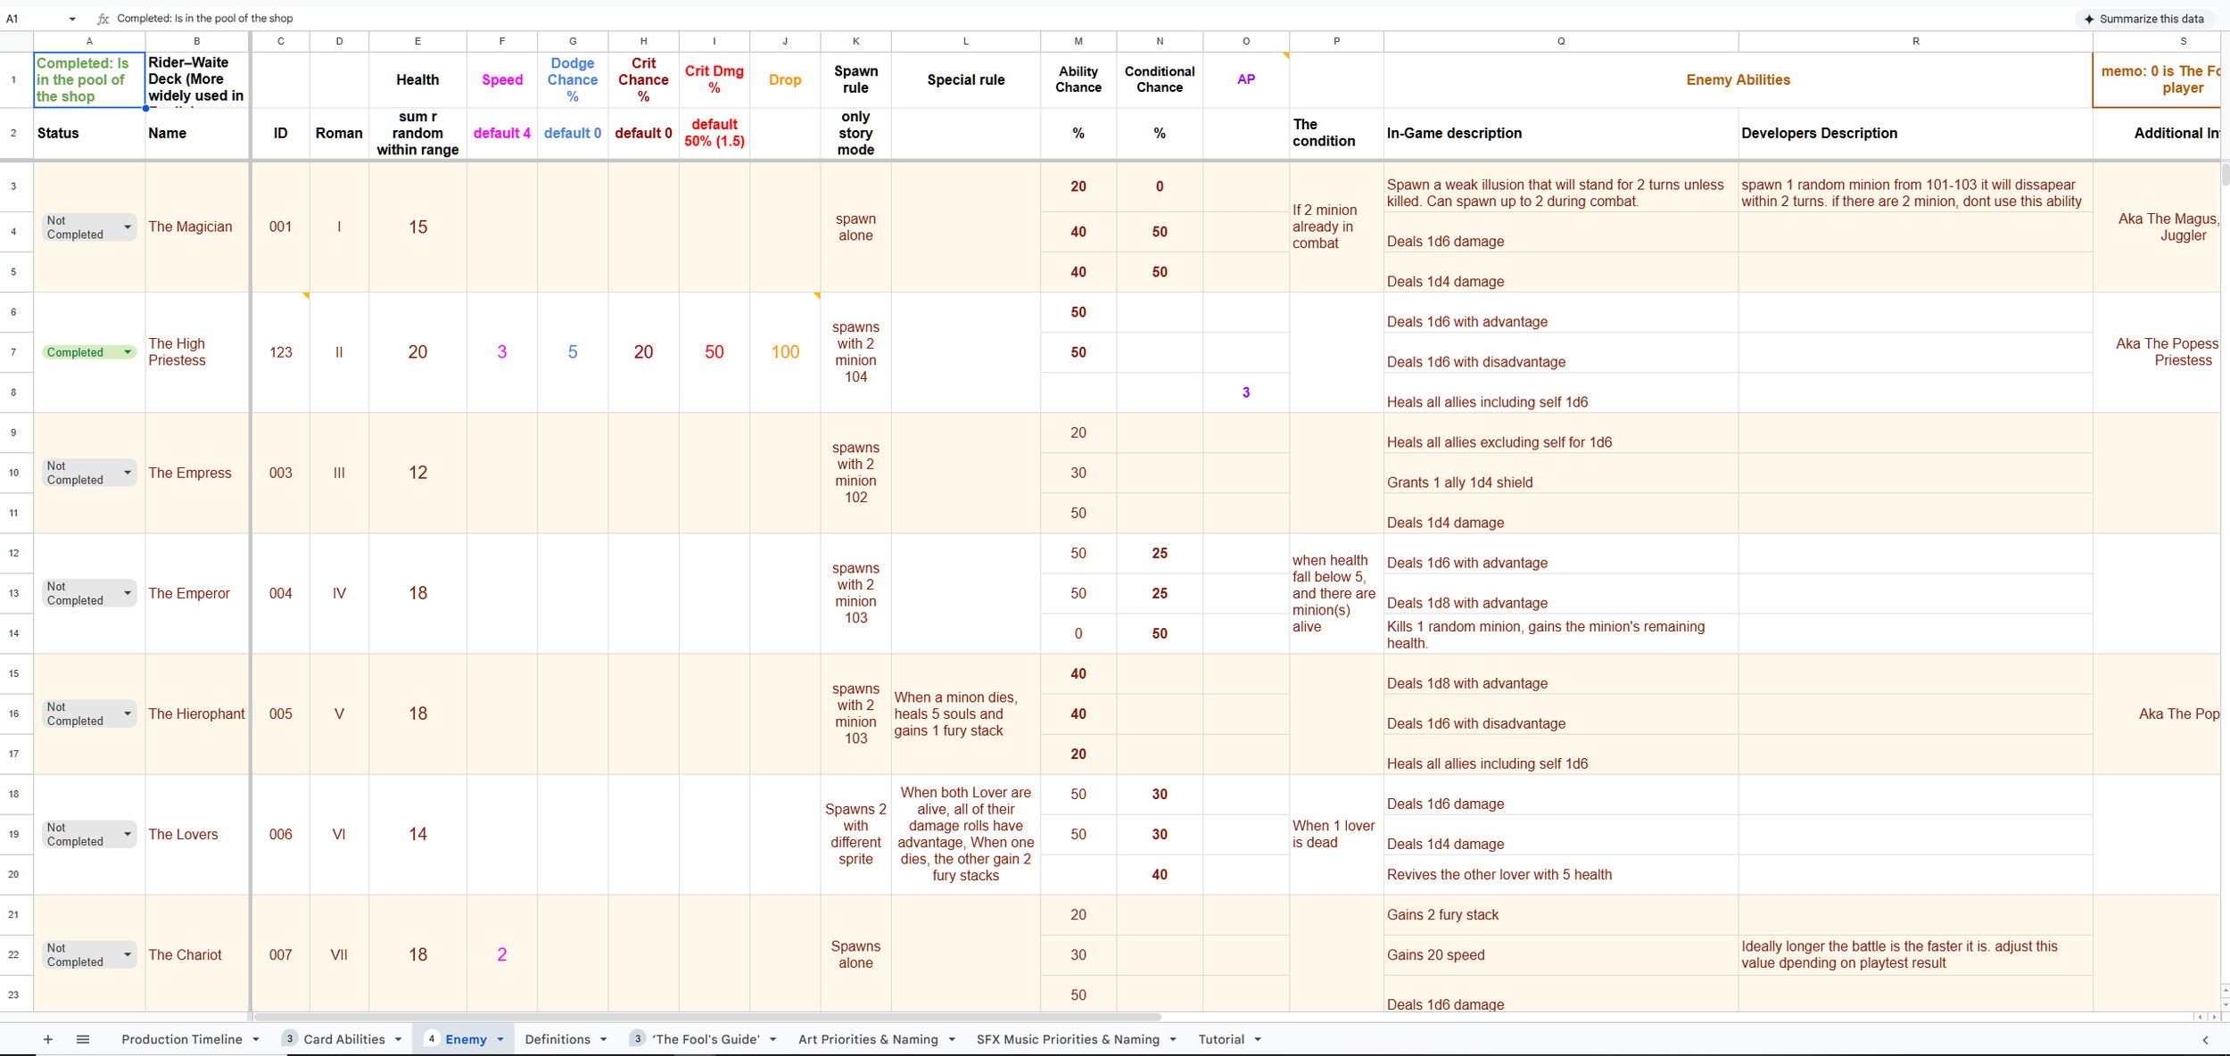
Task: Select the 'Crit Dmg %' header cell
Action: coord(714,80)
